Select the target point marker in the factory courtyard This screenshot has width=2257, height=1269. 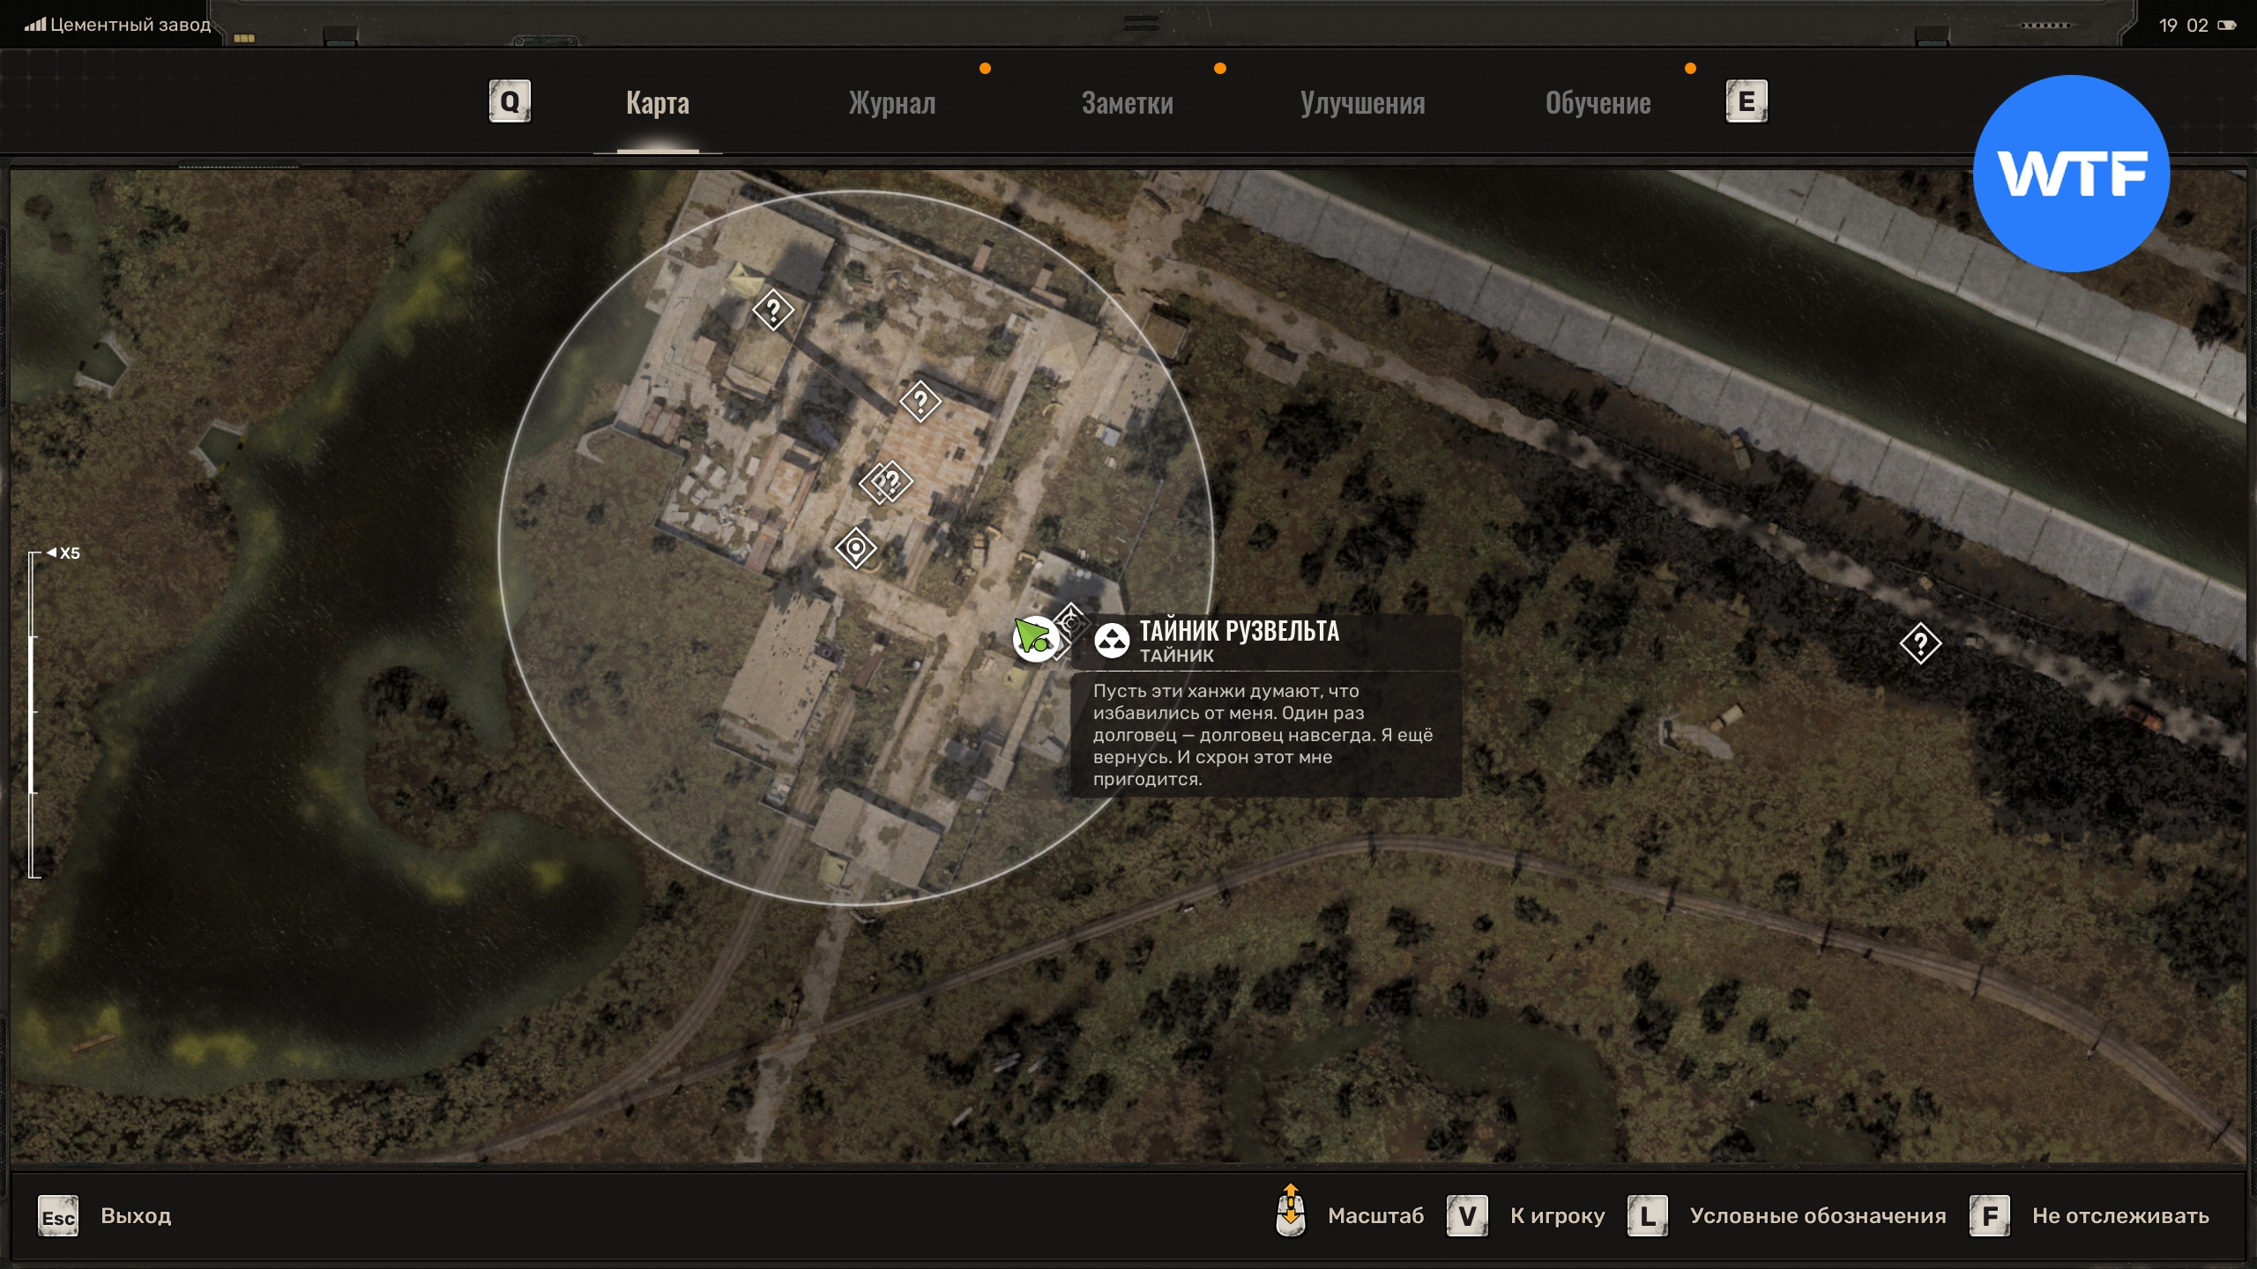click(x=855, y=548)
